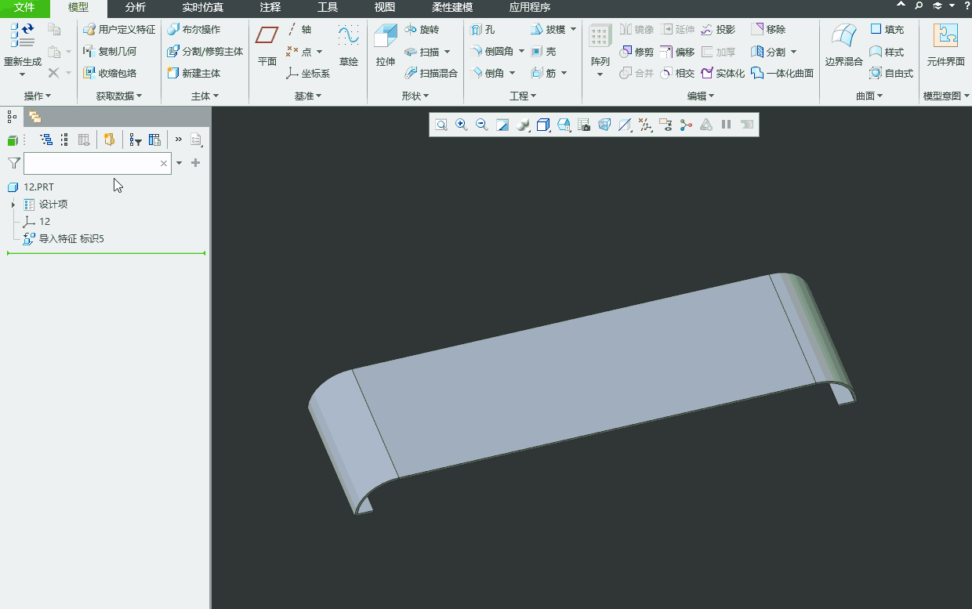
Task: Select the Hole (孔) tool
Action: coord(482,30)
